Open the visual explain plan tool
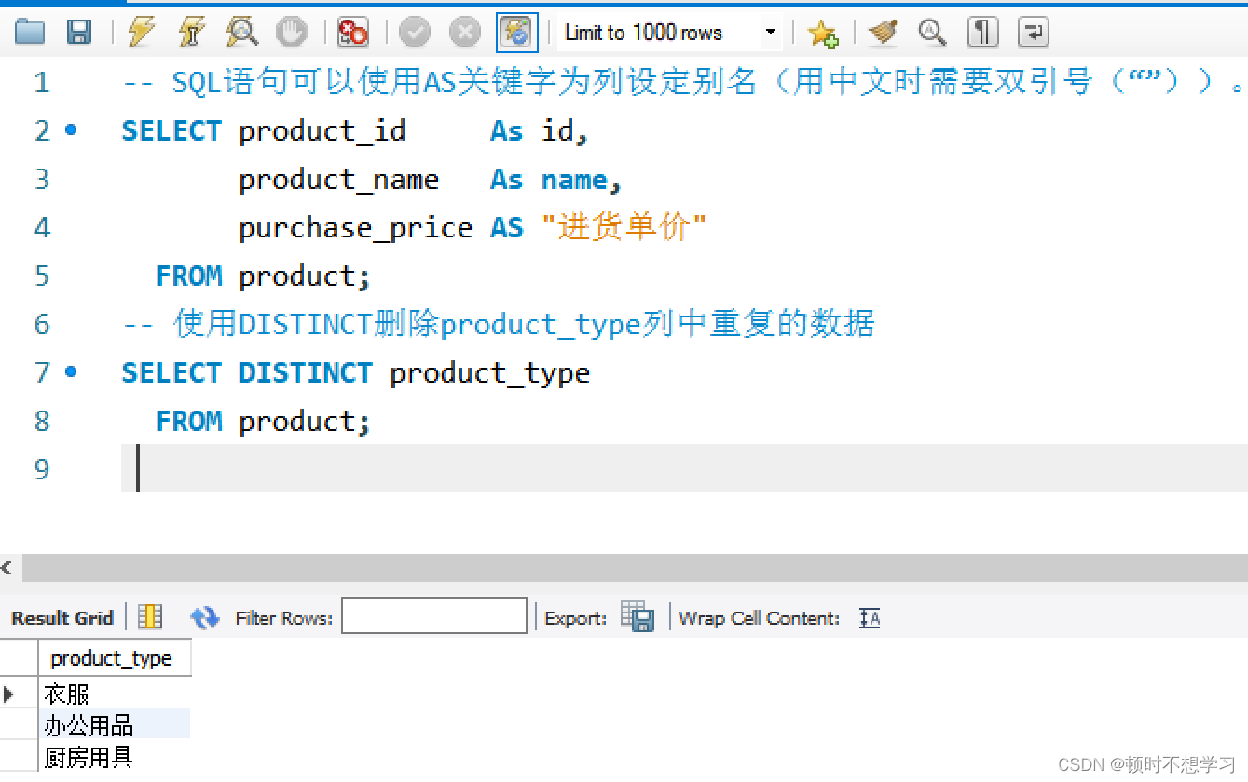1248x782 pixels. pyautogui.click(x=240, y=31)
